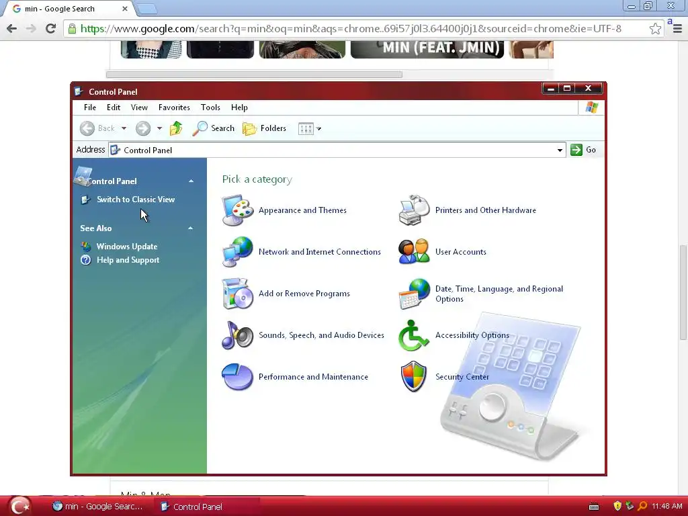Viewport: 688px width, 516px height.
Task: Click the Help and Support question icon
Action: pos(86,260)
